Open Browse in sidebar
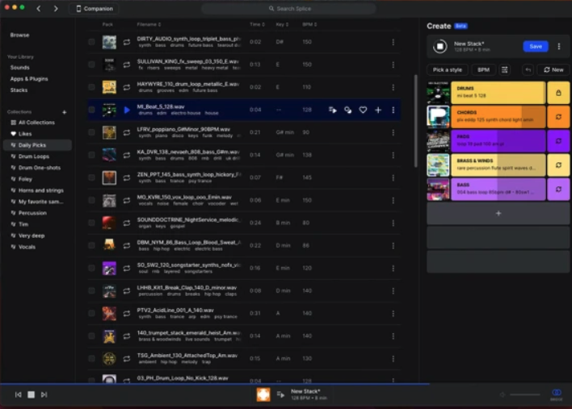 [x=19, y=35]
